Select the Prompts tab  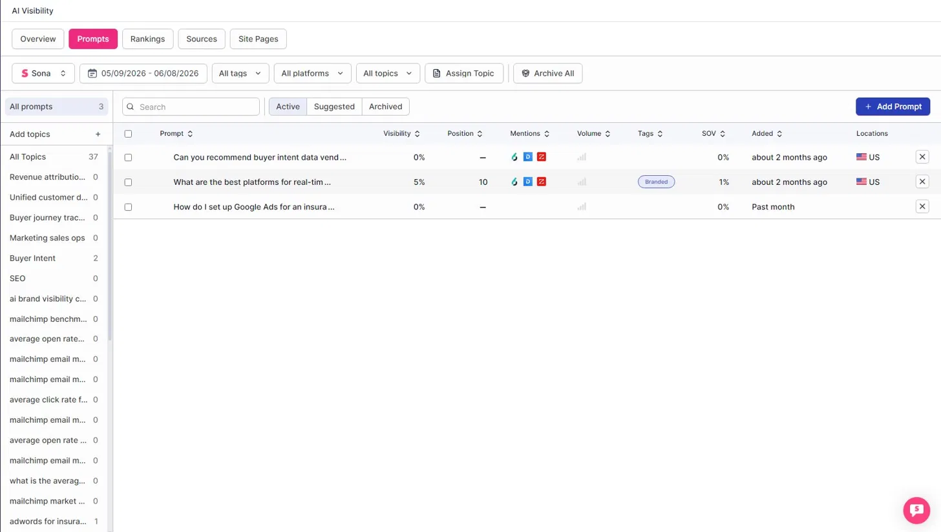[93, 39]
